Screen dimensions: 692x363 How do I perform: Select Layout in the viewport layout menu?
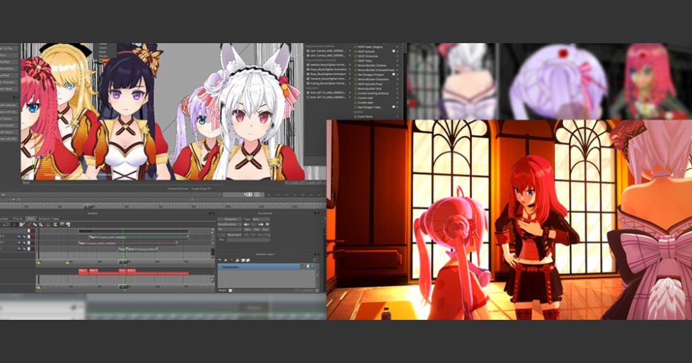pyautogui.click(x=103, y=47)
